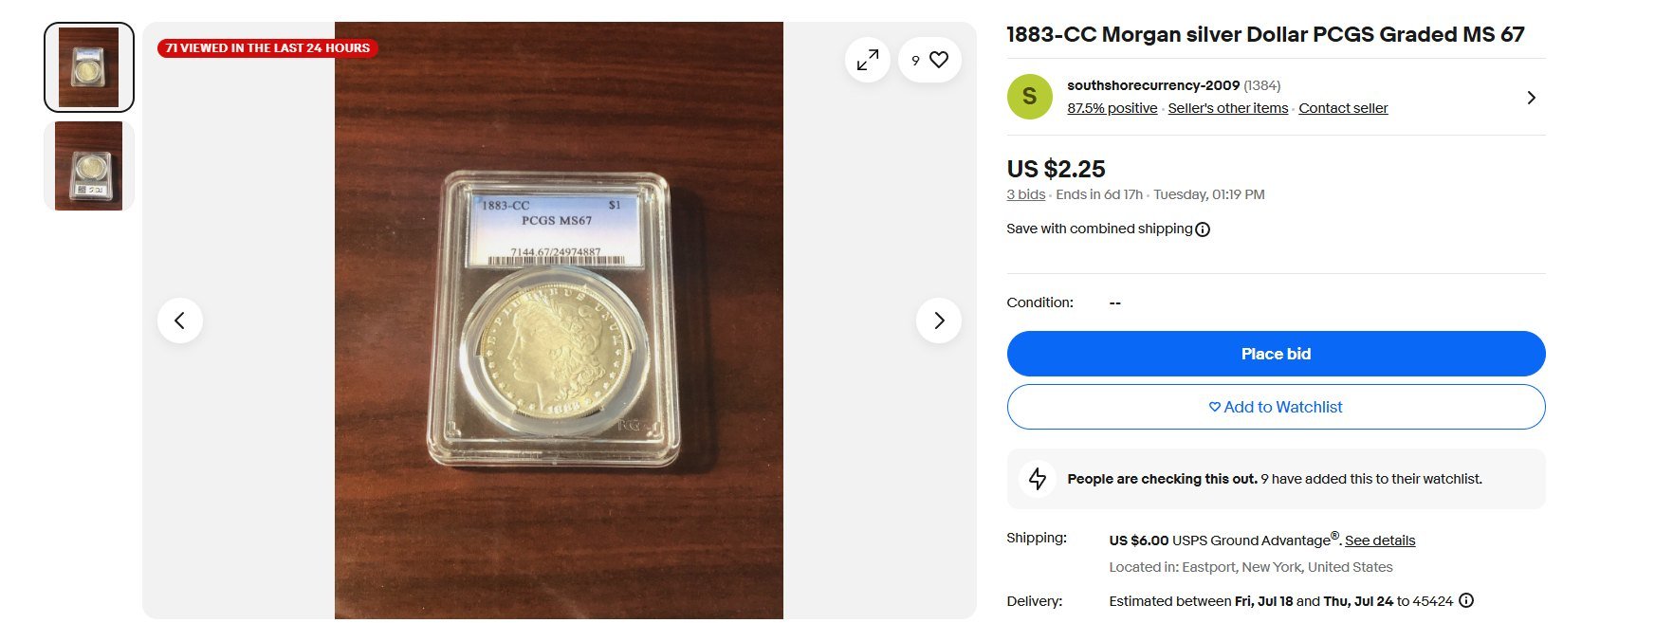Click the green seller avatar 'S'

pyautogui.click(x=1030, y=97)
